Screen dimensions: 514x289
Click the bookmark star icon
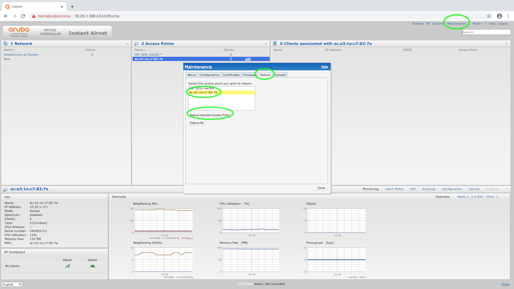point(489,16)
